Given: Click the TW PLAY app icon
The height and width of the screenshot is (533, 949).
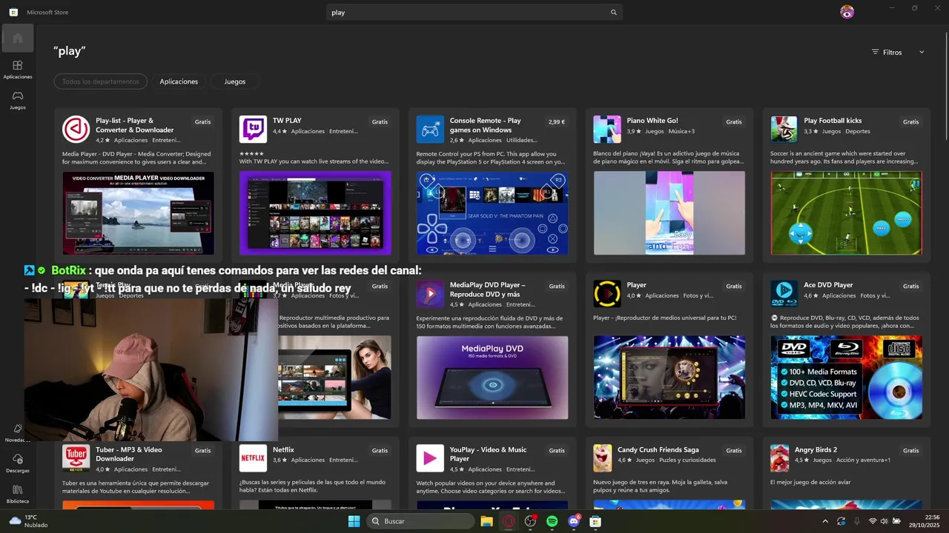Looking at the screenshot, I should click(253, 129).
